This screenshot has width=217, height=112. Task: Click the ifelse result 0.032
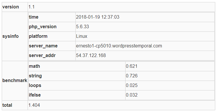point(132,95)
